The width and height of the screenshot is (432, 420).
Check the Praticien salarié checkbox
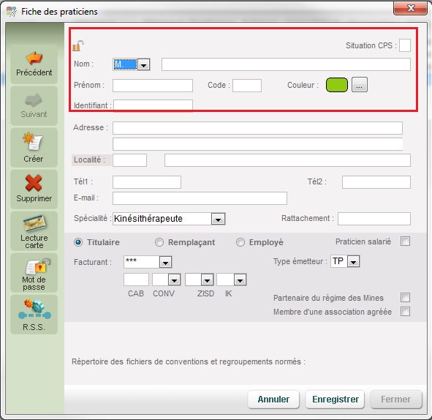(x=405, y=241)
